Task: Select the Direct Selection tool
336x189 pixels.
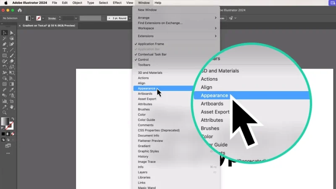Action: click(x=12, y=33)
